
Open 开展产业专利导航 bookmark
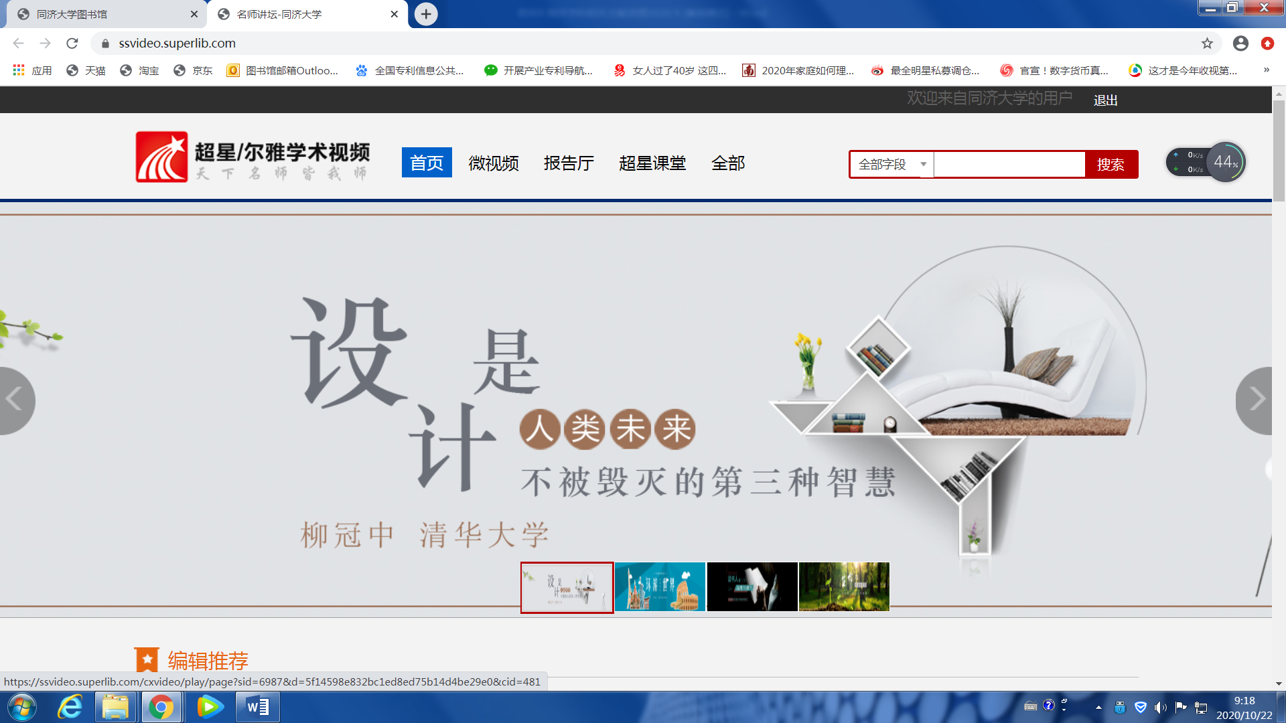539,70
